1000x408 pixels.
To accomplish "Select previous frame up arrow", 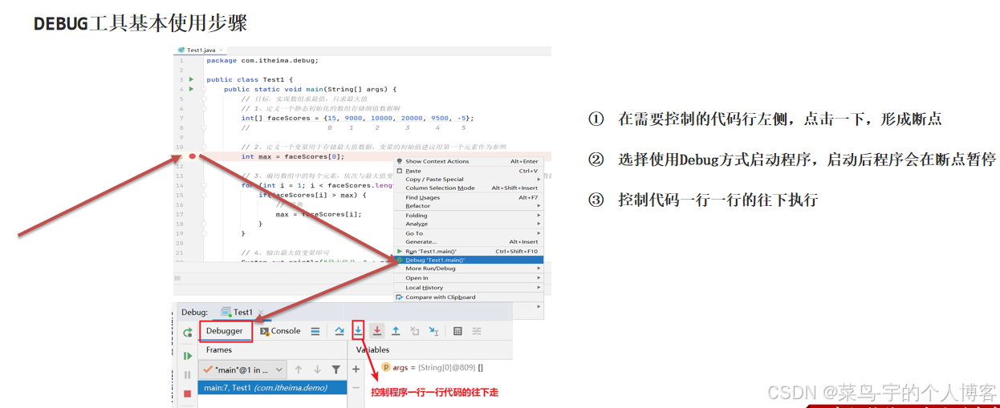I will coord(299,370).
